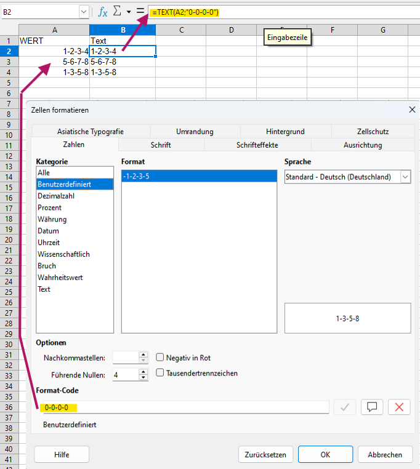This screenshot has width=420, height=469.
Task: Enable Negativ in Rot checkbox
Action: coord(160,358)
